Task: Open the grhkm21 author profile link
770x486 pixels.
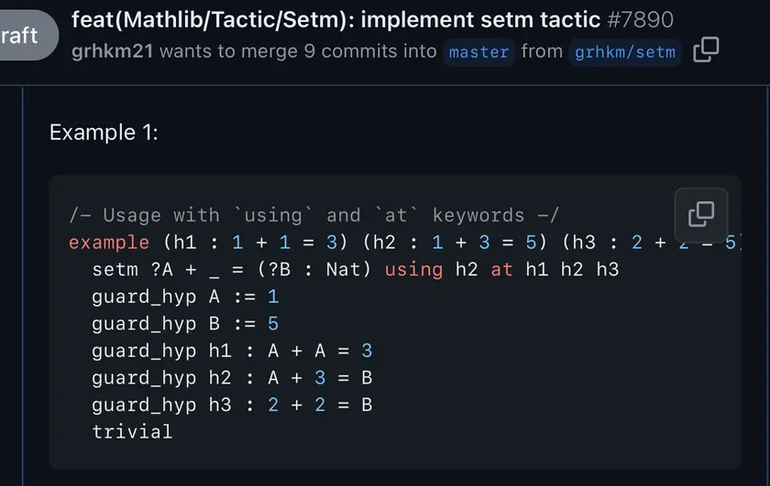Action: (113, 51)
